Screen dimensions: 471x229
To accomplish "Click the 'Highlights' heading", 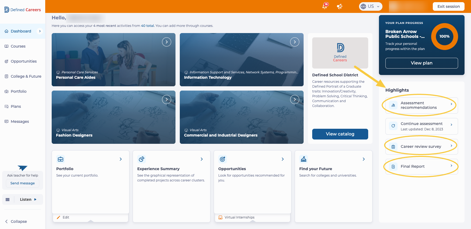I will click(397, 90).
